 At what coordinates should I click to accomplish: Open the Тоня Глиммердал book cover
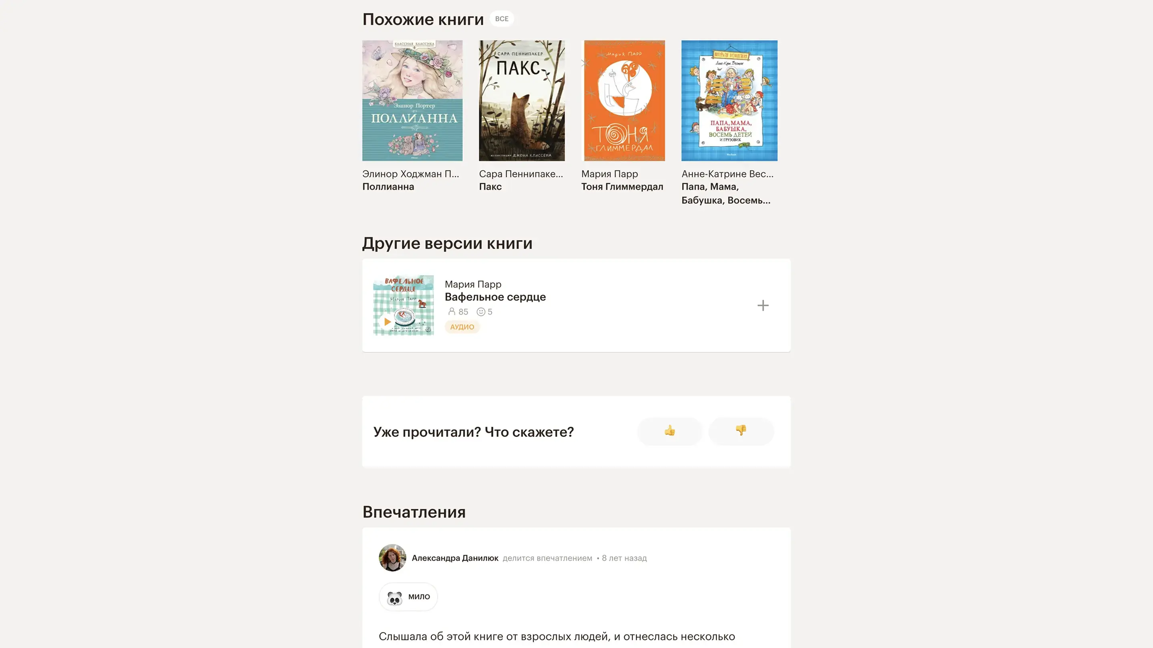pyautogui.click(x=623, y=101)
